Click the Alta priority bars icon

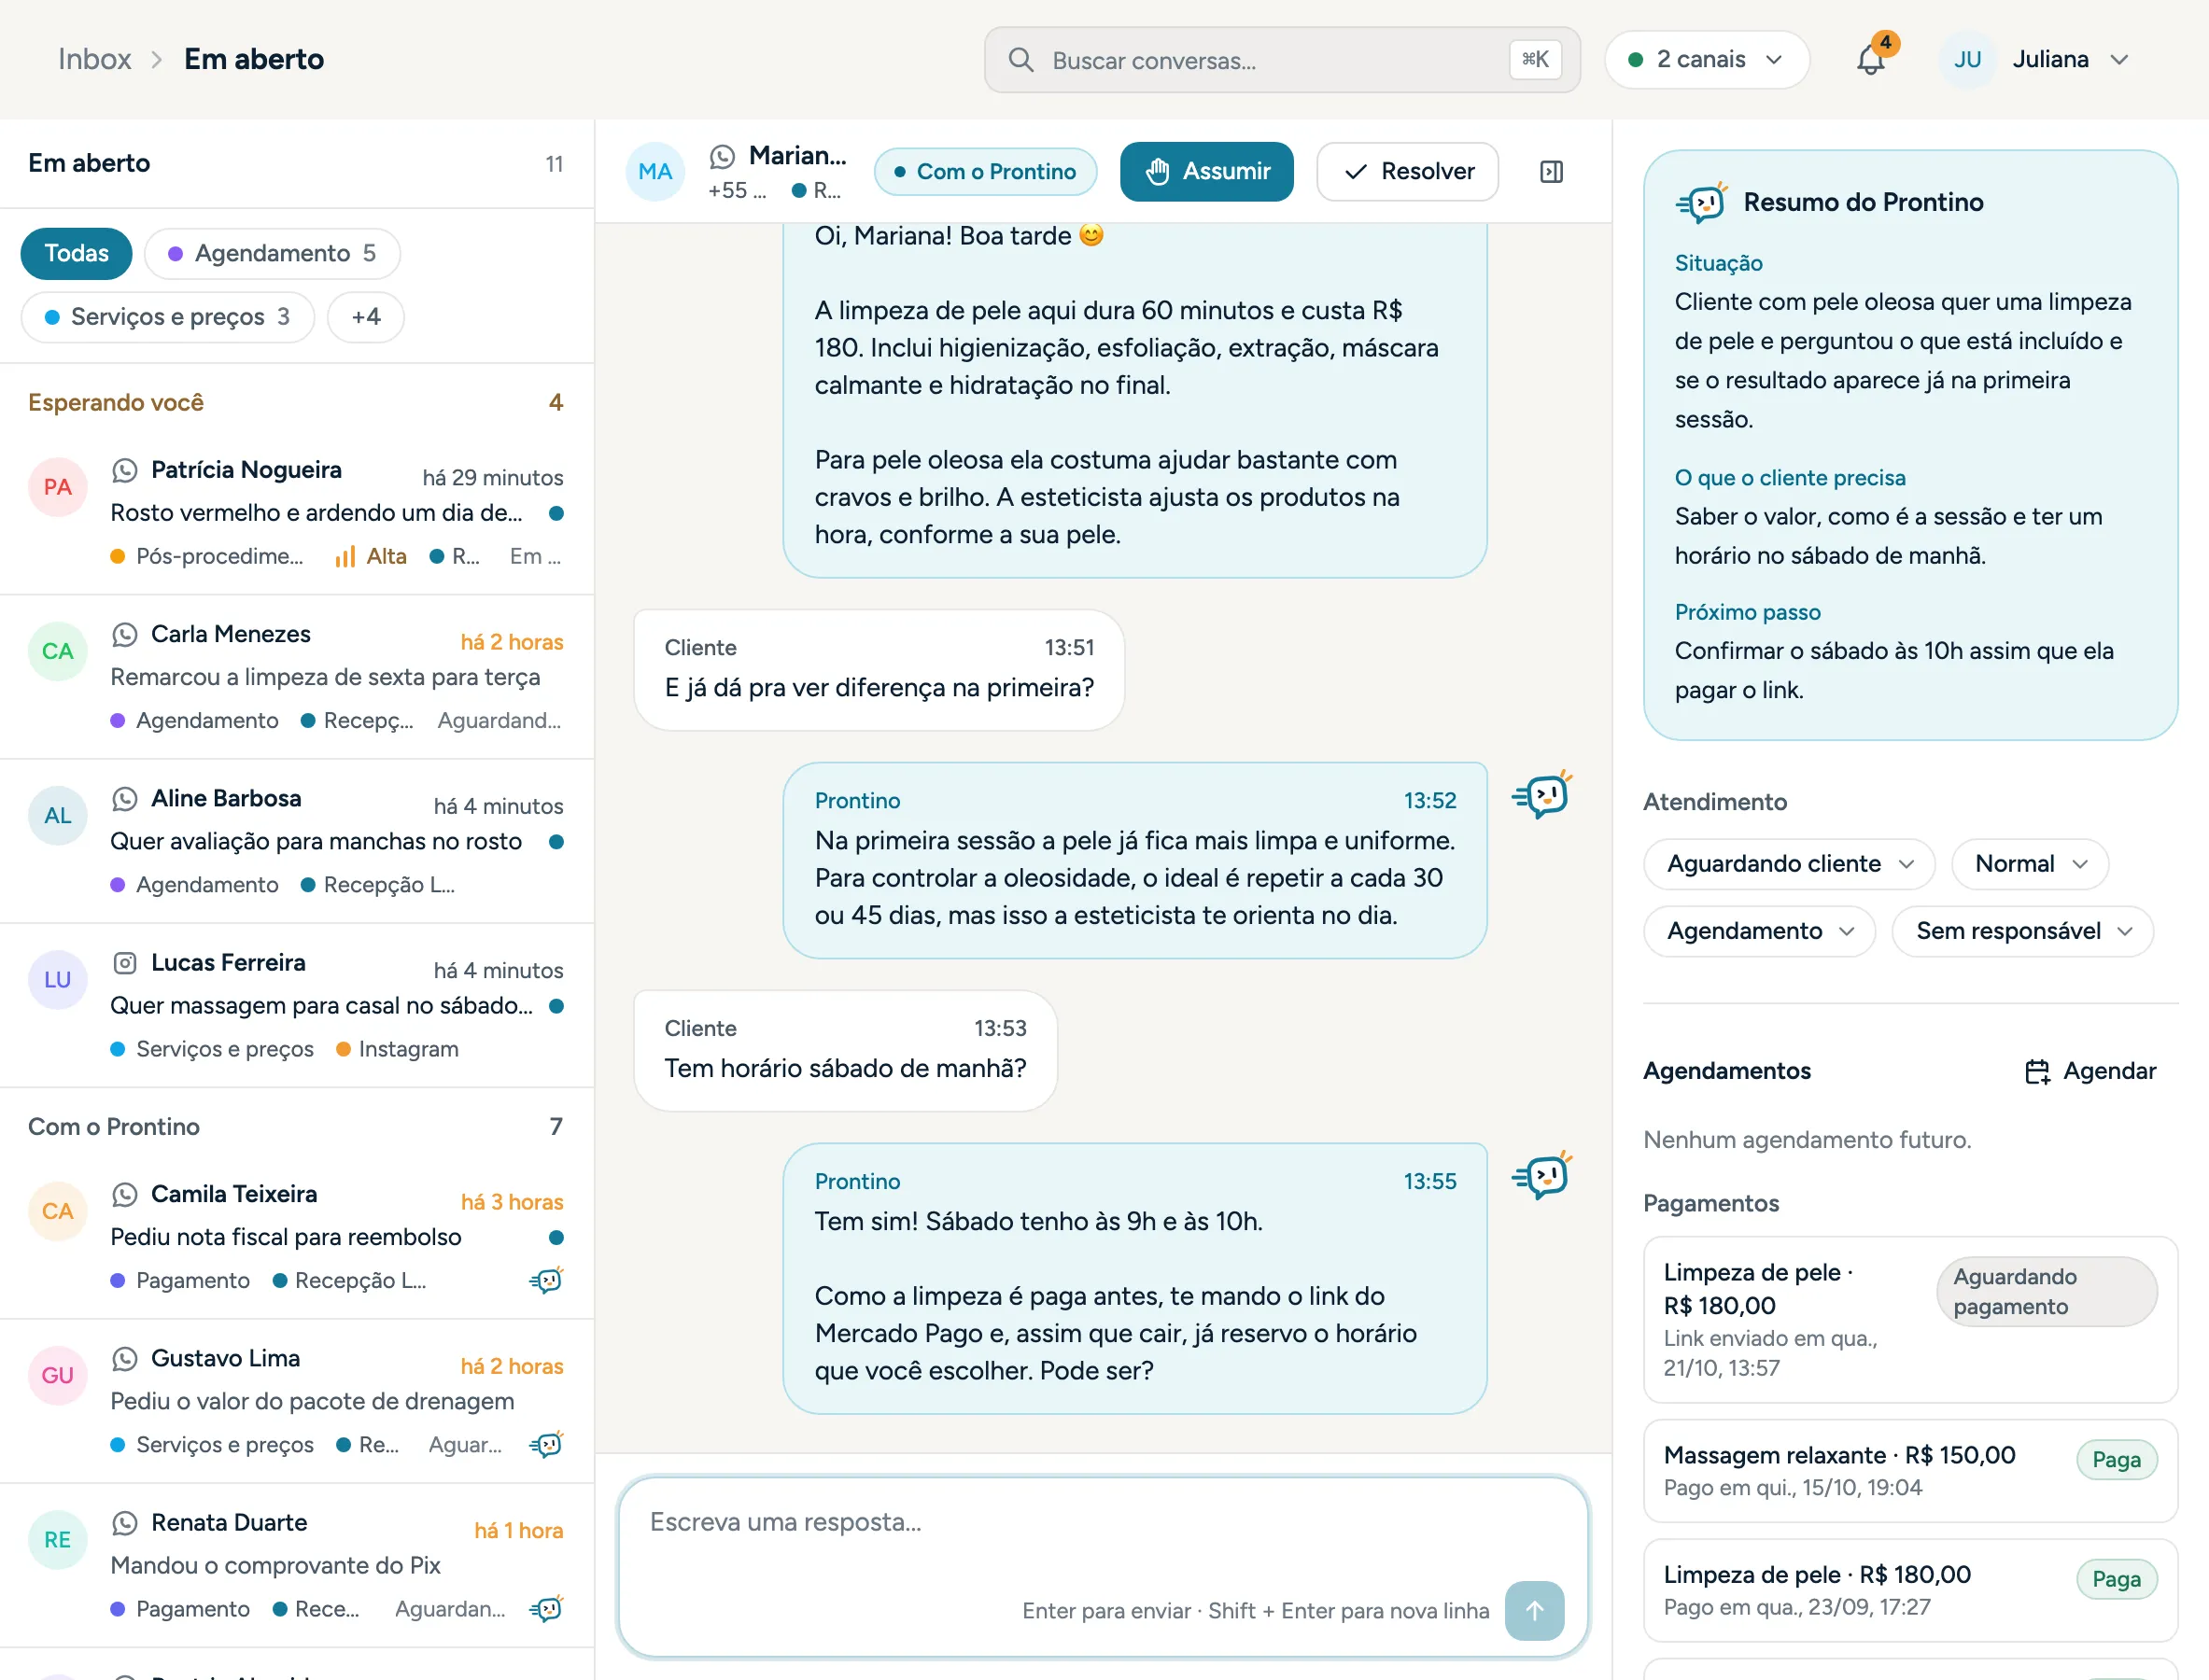[x=345, y=556]
